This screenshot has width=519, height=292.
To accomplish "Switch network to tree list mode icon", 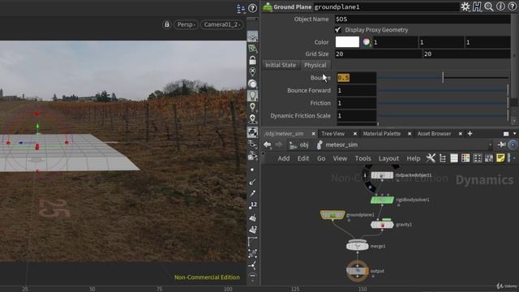I will point(443,158).
